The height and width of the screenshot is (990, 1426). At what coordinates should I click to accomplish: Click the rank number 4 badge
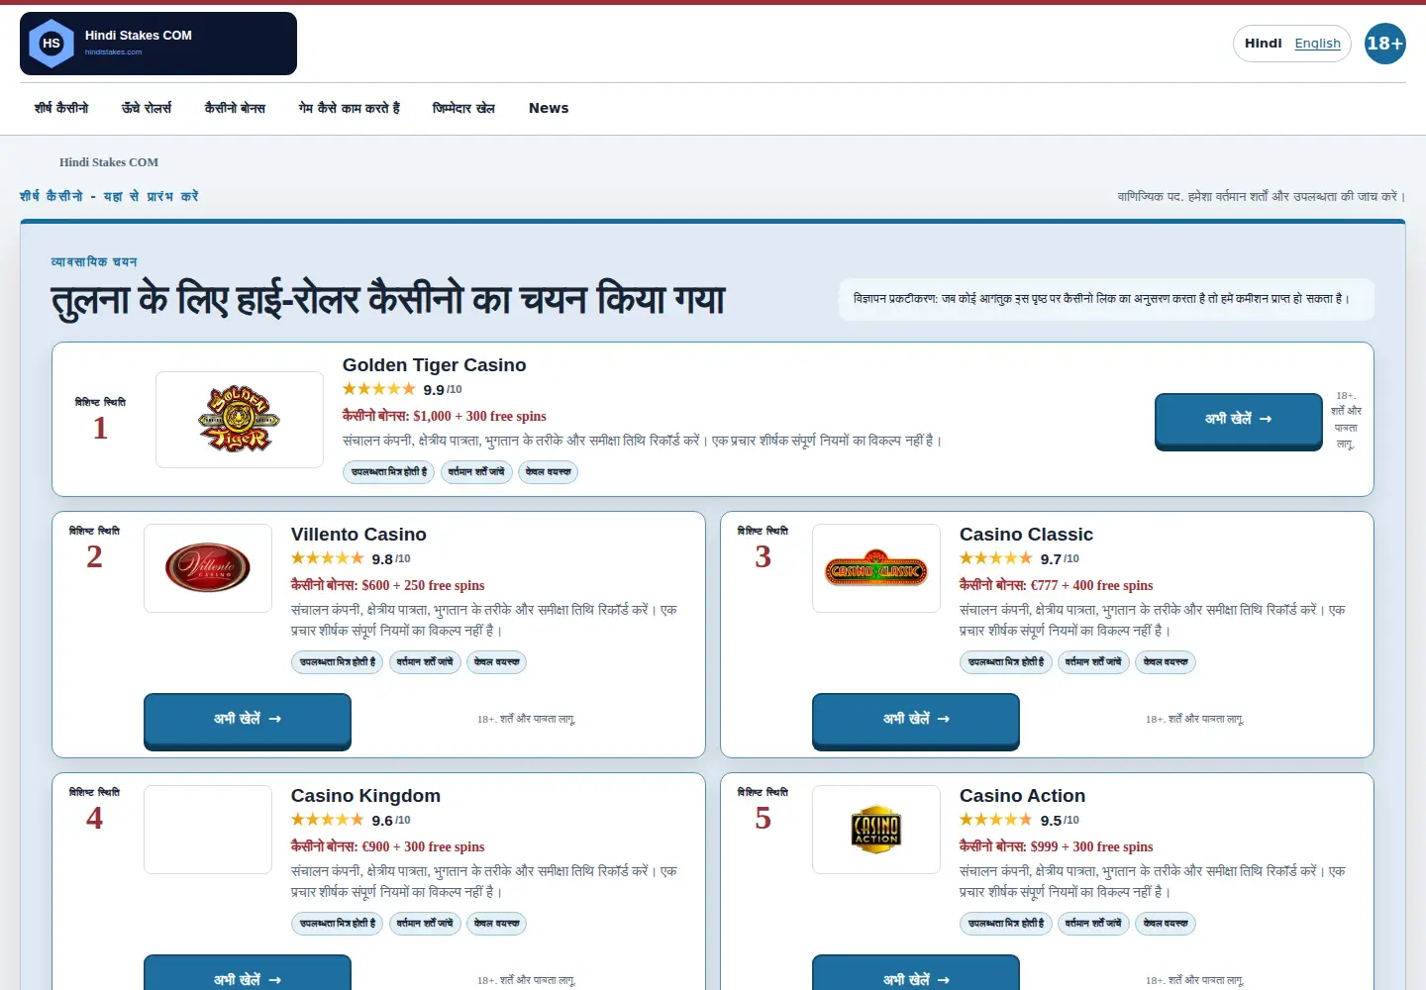click(x=94, y=818)
